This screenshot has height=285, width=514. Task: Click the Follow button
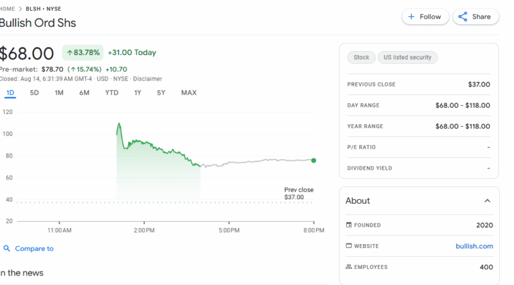(425, 17)
